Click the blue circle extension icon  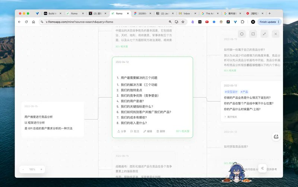tap(214, 22)
